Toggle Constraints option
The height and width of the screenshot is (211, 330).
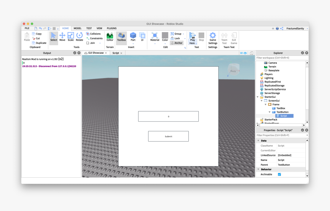click(x=94, y=38)
